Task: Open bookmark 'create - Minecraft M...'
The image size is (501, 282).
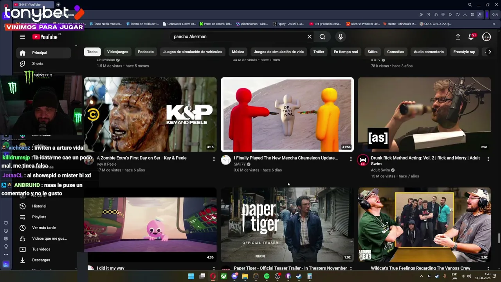Action: pos(399,24)
